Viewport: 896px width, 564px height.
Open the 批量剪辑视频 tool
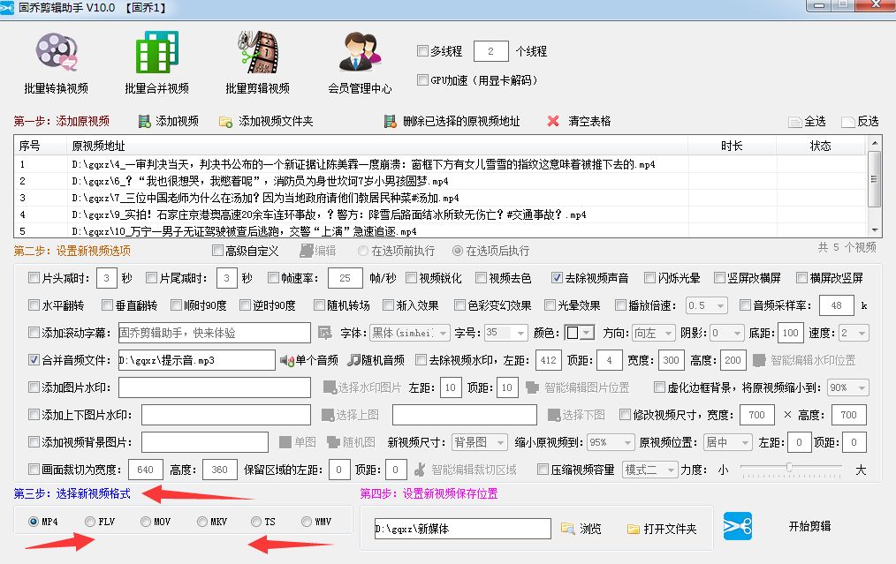[258, 60]
